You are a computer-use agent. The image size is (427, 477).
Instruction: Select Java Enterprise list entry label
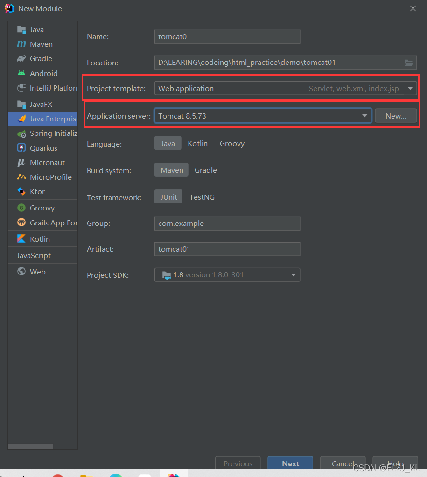pos(54,119)
